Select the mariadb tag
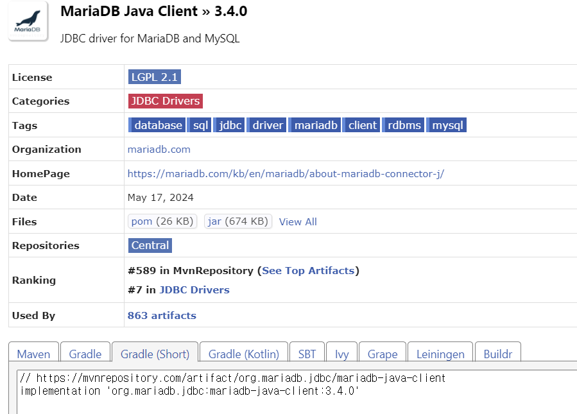The height and width of the screenshot is (414, 577). (315, 125)
